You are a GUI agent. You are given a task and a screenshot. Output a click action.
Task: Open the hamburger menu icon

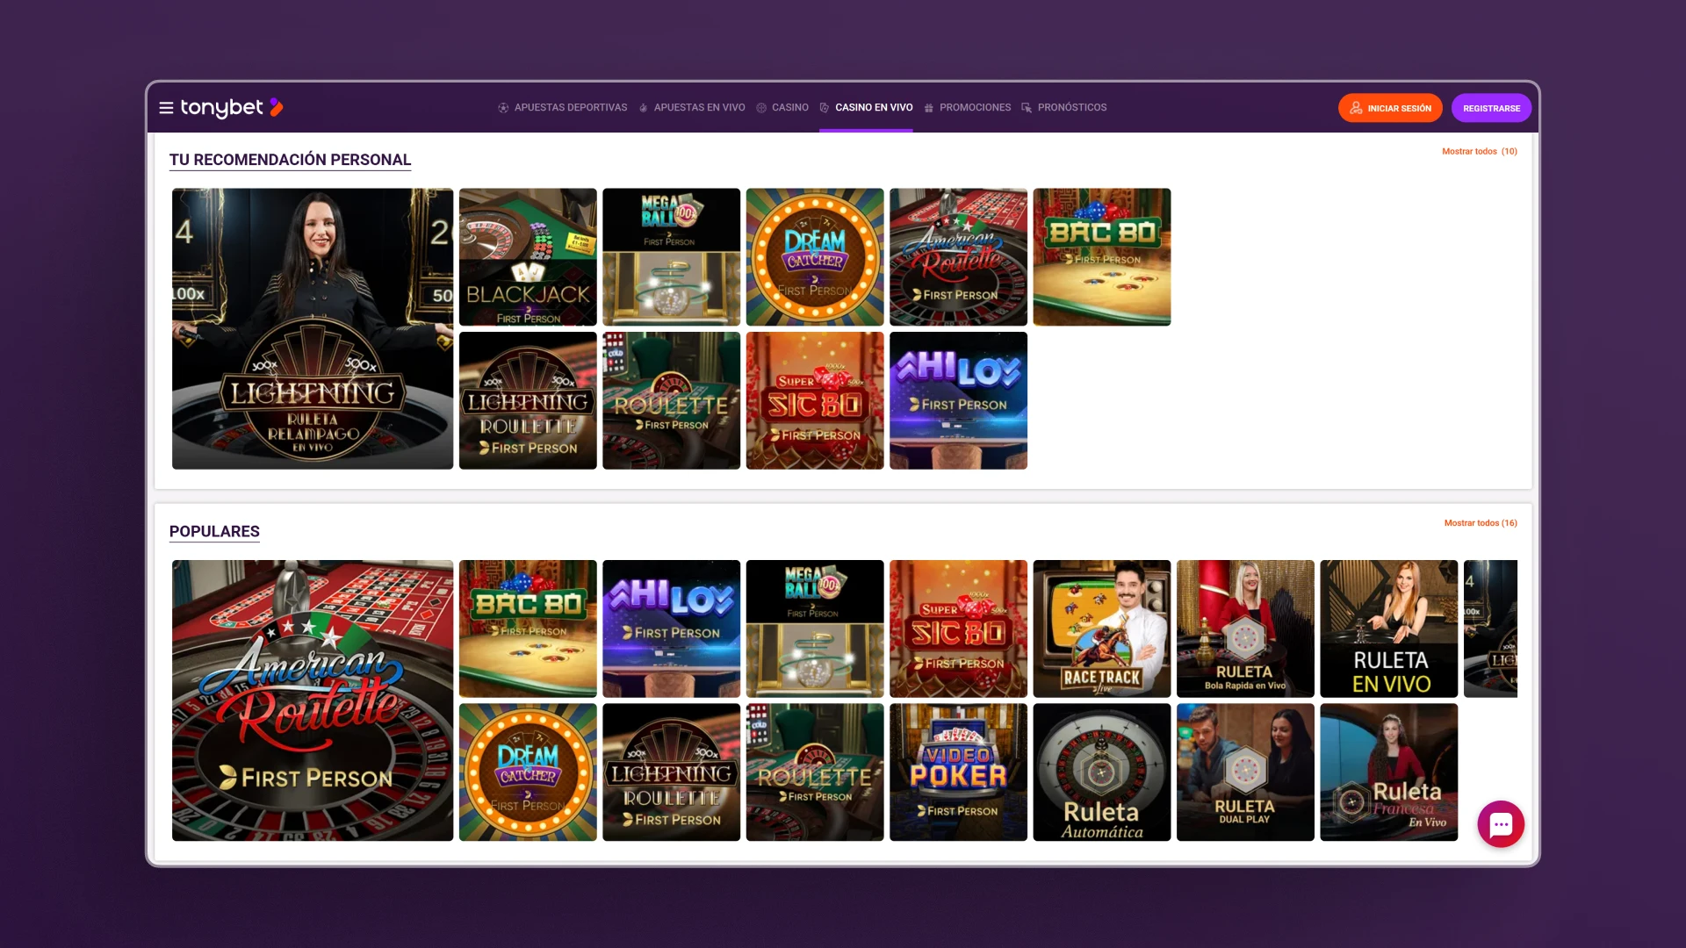[166, 108]
